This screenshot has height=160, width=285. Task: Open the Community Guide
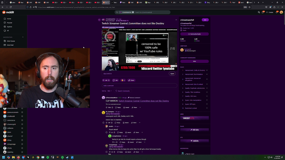[195, 34]
